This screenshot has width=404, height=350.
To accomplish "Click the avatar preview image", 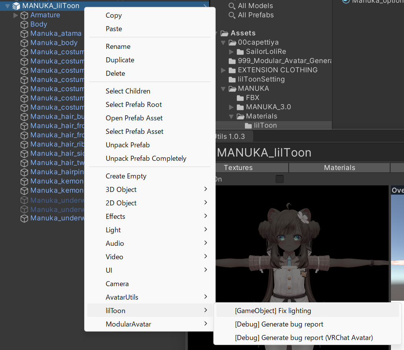I will pyautogui.click(x=301, y=243).
